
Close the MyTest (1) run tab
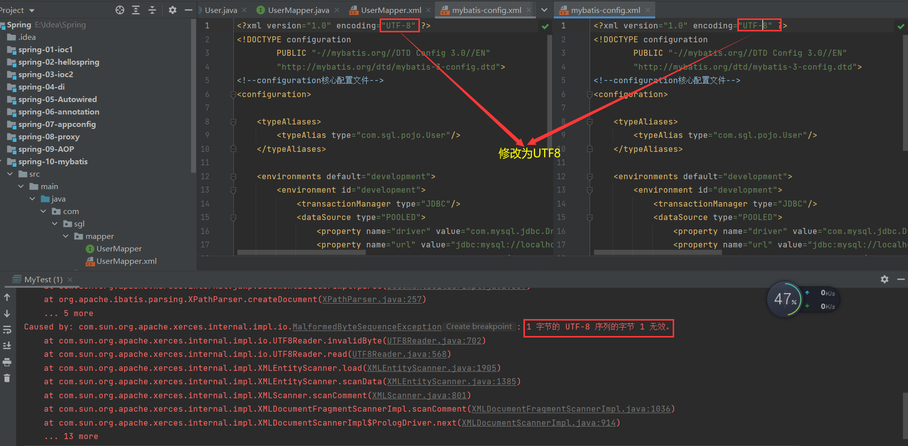pos(70,280)
